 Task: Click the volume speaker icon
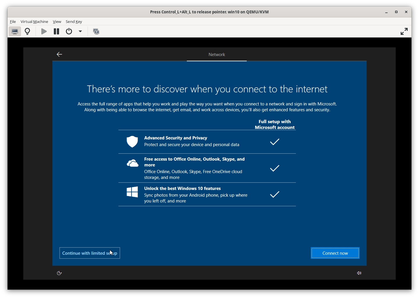[359, 273]
